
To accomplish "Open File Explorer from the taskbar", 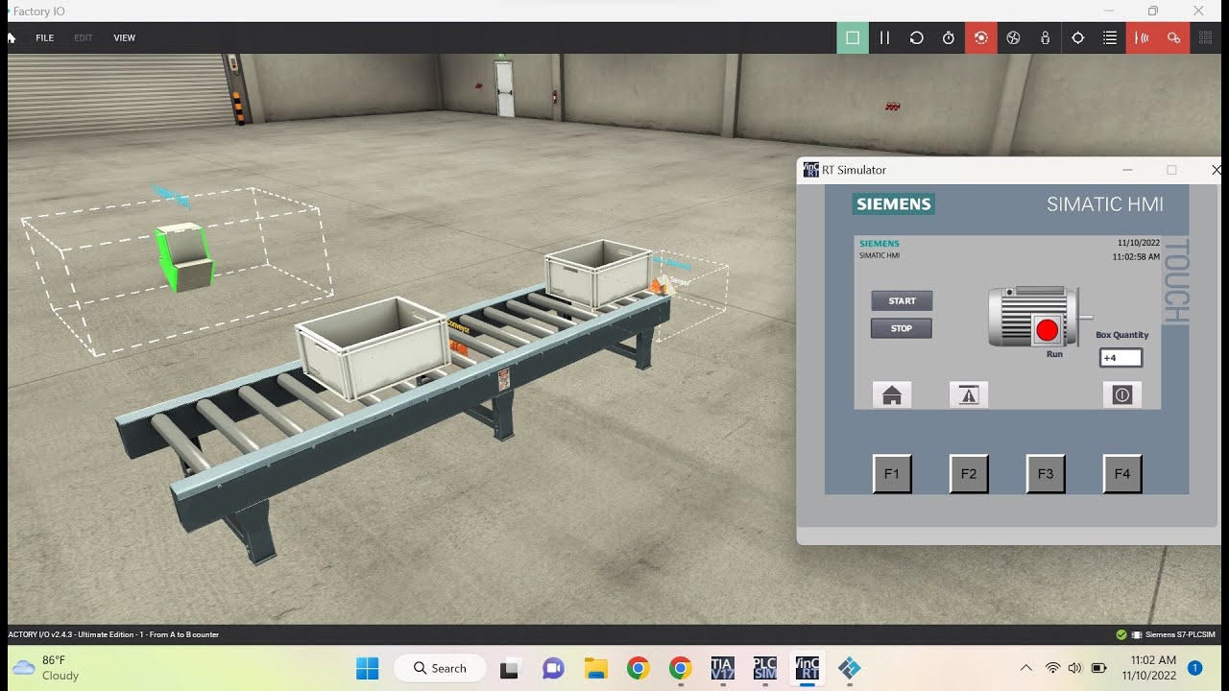I will (x=595, y=668).
